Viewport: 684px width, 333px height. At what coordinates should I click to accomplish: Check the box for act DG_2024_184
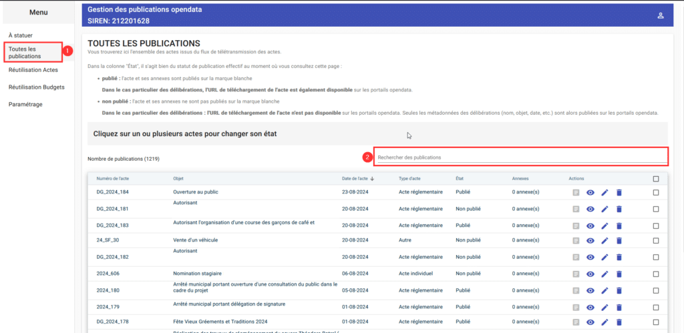pos(655,192)
